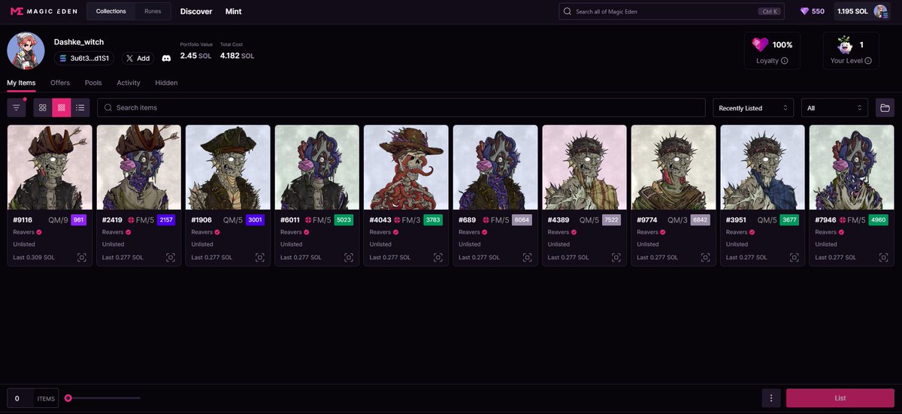Click Reavers collection link under #1906
Image resolution: width=902 pixels, height=414 pixels.
[202, 232]
